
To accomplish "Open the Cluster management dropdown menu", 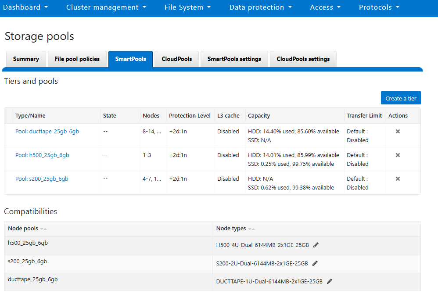I will click(106, 7).
